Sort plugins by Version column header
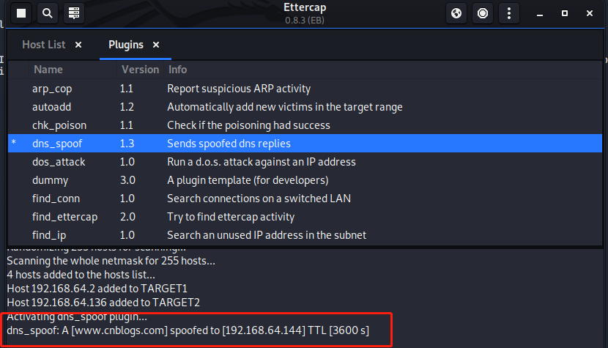This screenshot has height=348, width=608. [139, 70]
